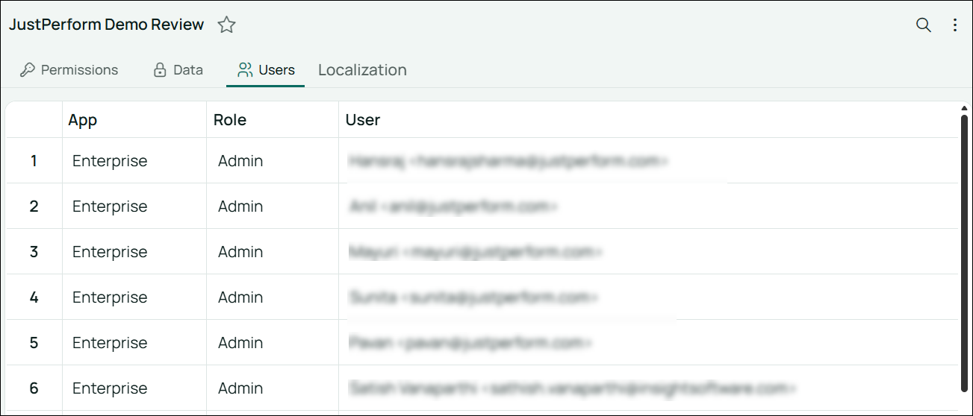Click Enterprise cell in row 5

[x=134, y=343]
